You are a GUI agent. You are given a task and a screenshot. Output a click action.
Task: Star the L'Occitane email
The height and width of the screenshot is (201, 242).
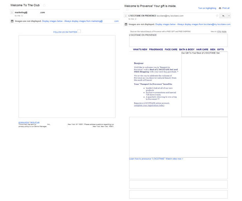[217, 16]
